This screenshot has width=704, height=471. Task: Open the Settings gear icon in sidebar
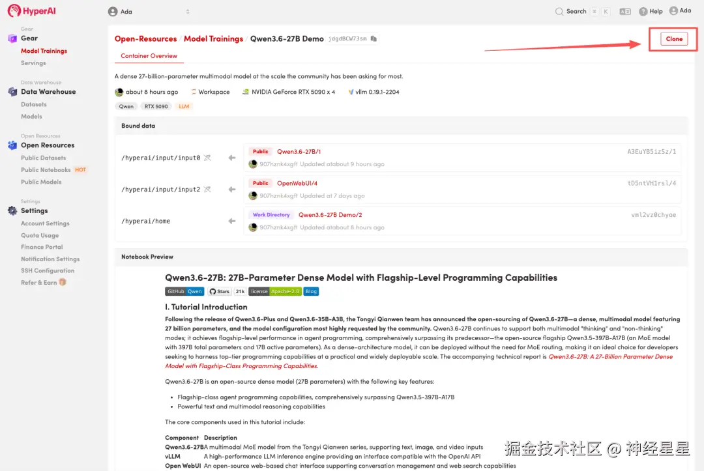point(12,210)
